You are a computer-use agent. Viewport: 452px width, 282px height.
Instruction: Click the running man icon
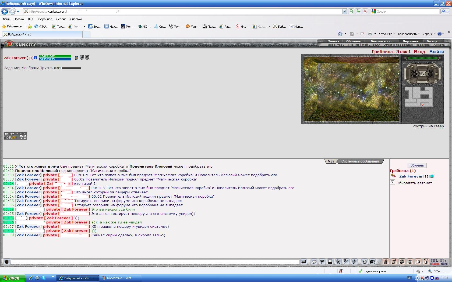click(x=338, y=262)
